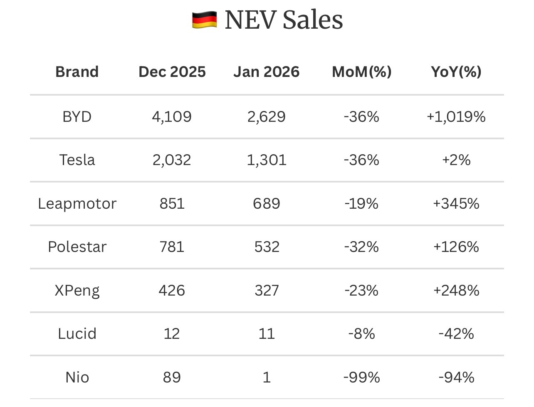Select the XPeng brand cell
Viewport: 534px width, 407px height.
pos(77,290)
